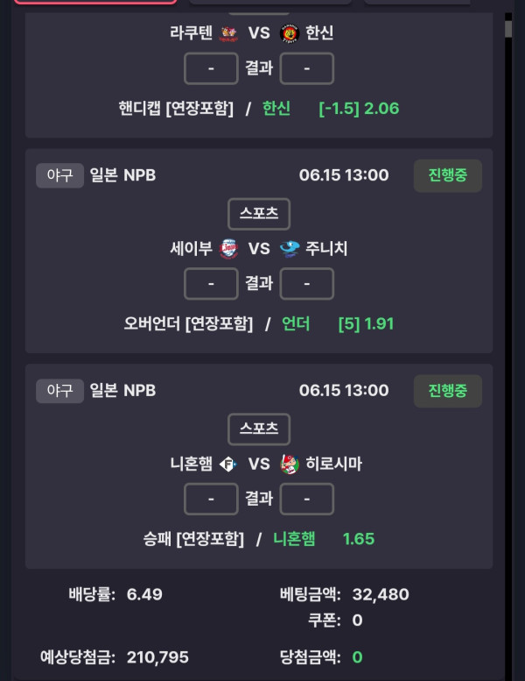Click the 예상당첨금 210,795 amount

(x=157, y=657)
